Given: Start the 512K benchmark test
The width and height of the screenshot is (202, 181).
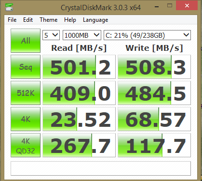Looking at the screenshot, I should tap(26, 93).
